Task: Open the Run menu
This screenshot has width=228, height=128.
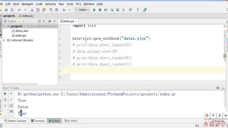Action: pyautogui.click(x=61, y=4)
